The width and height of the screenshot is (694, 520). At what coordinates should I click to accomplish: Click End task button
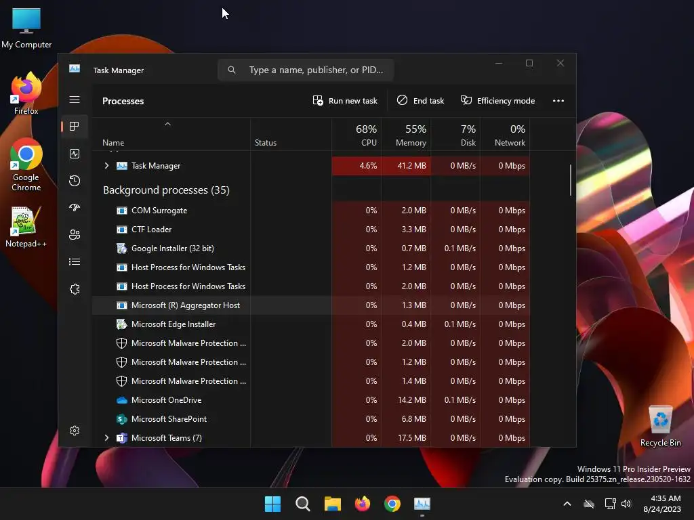pyautogui.click(x=420, y=101)
